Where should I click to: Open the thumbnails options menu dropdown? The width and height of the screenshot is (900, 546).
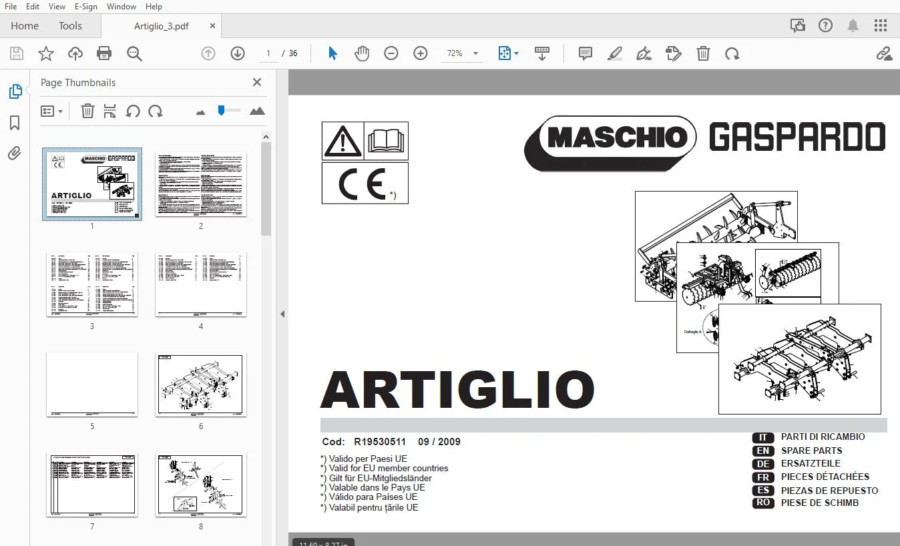51,111
